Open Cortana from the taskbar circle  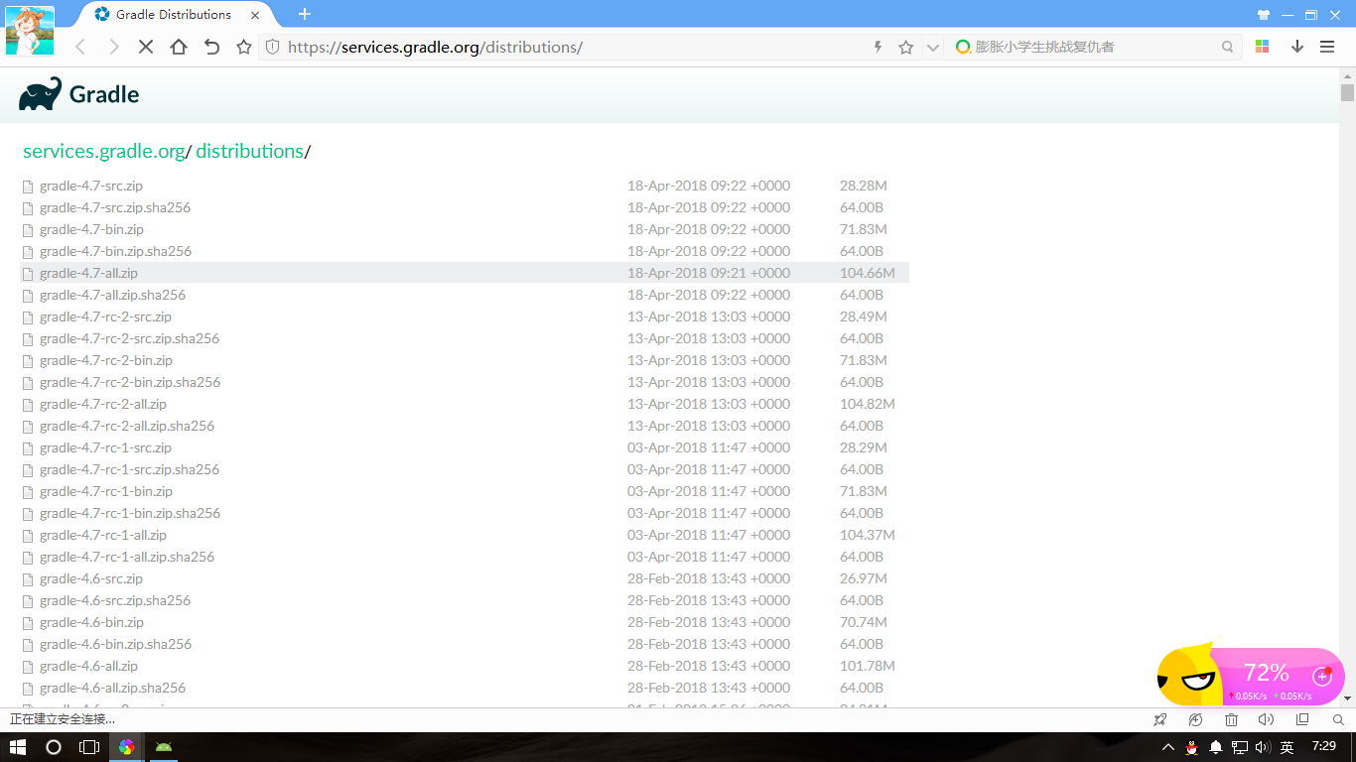click(x=54, y=747)
